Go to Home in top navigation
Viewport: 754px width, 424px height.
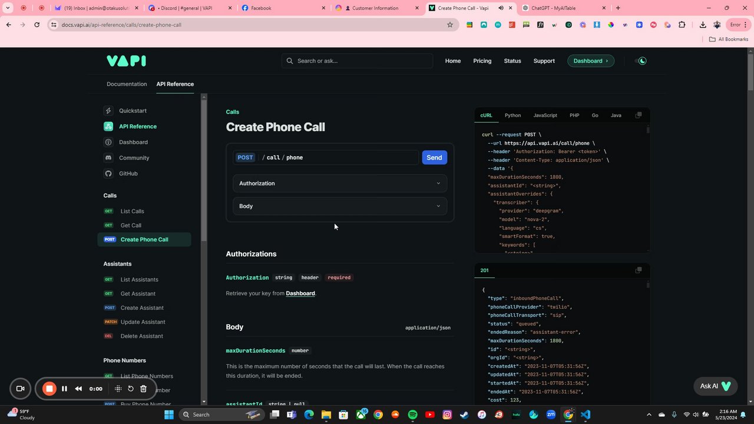pyautogui.click(x=453, y=61)
